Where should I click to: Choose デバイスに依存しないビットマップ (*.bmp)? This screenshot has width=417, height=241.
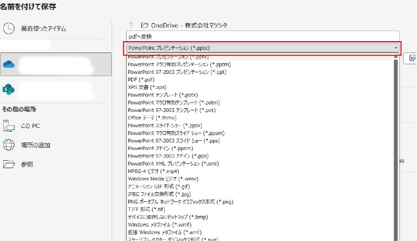[168, 217]
